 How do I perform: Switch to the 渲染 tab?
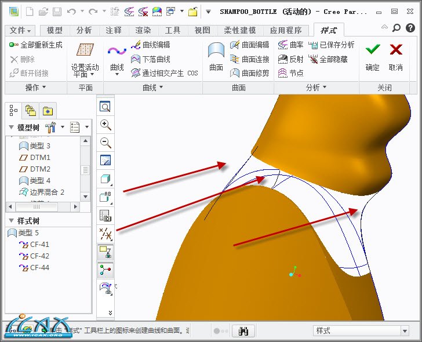143,30
